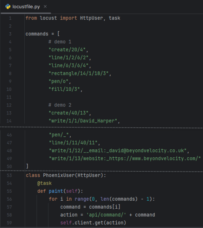Click the string "line/1/11/40/11"
Image resolution: width=203 pixels, height=228 pixels.
pyautogui.click(x=73, y=143)
